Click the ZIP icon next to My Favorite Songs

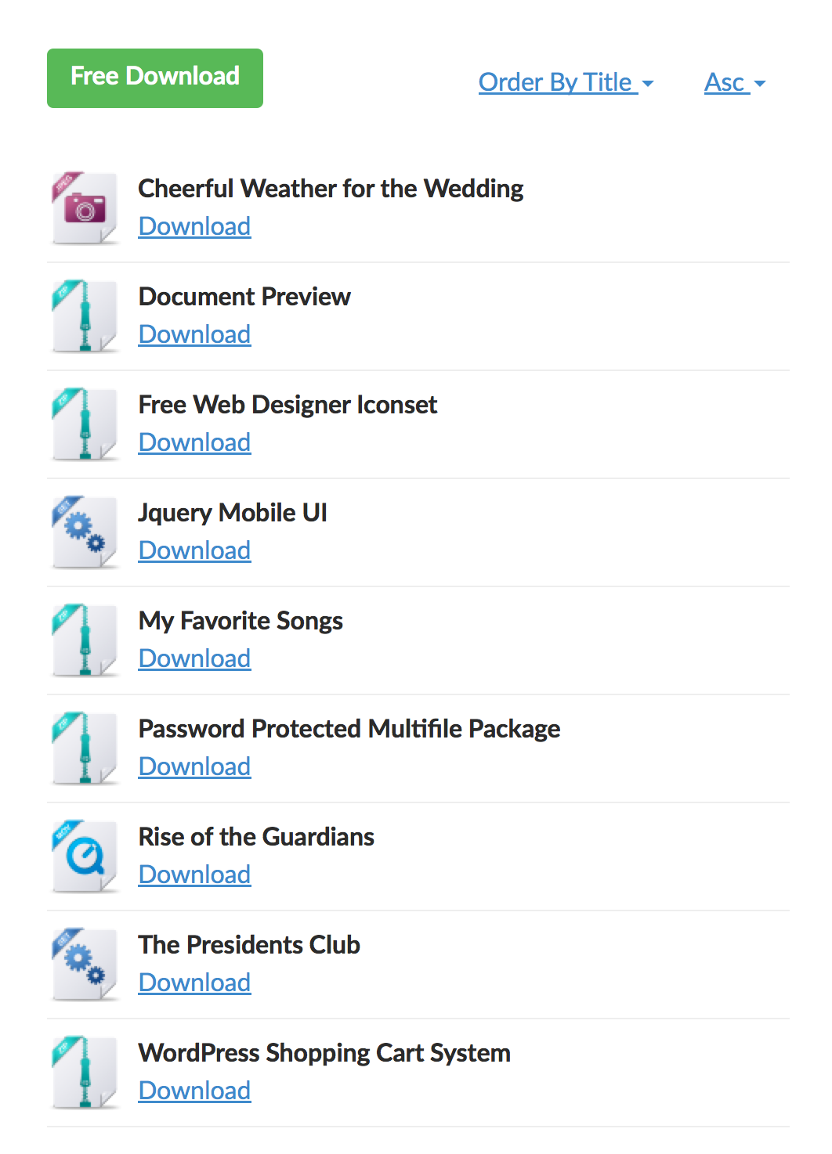pos(85,640)
